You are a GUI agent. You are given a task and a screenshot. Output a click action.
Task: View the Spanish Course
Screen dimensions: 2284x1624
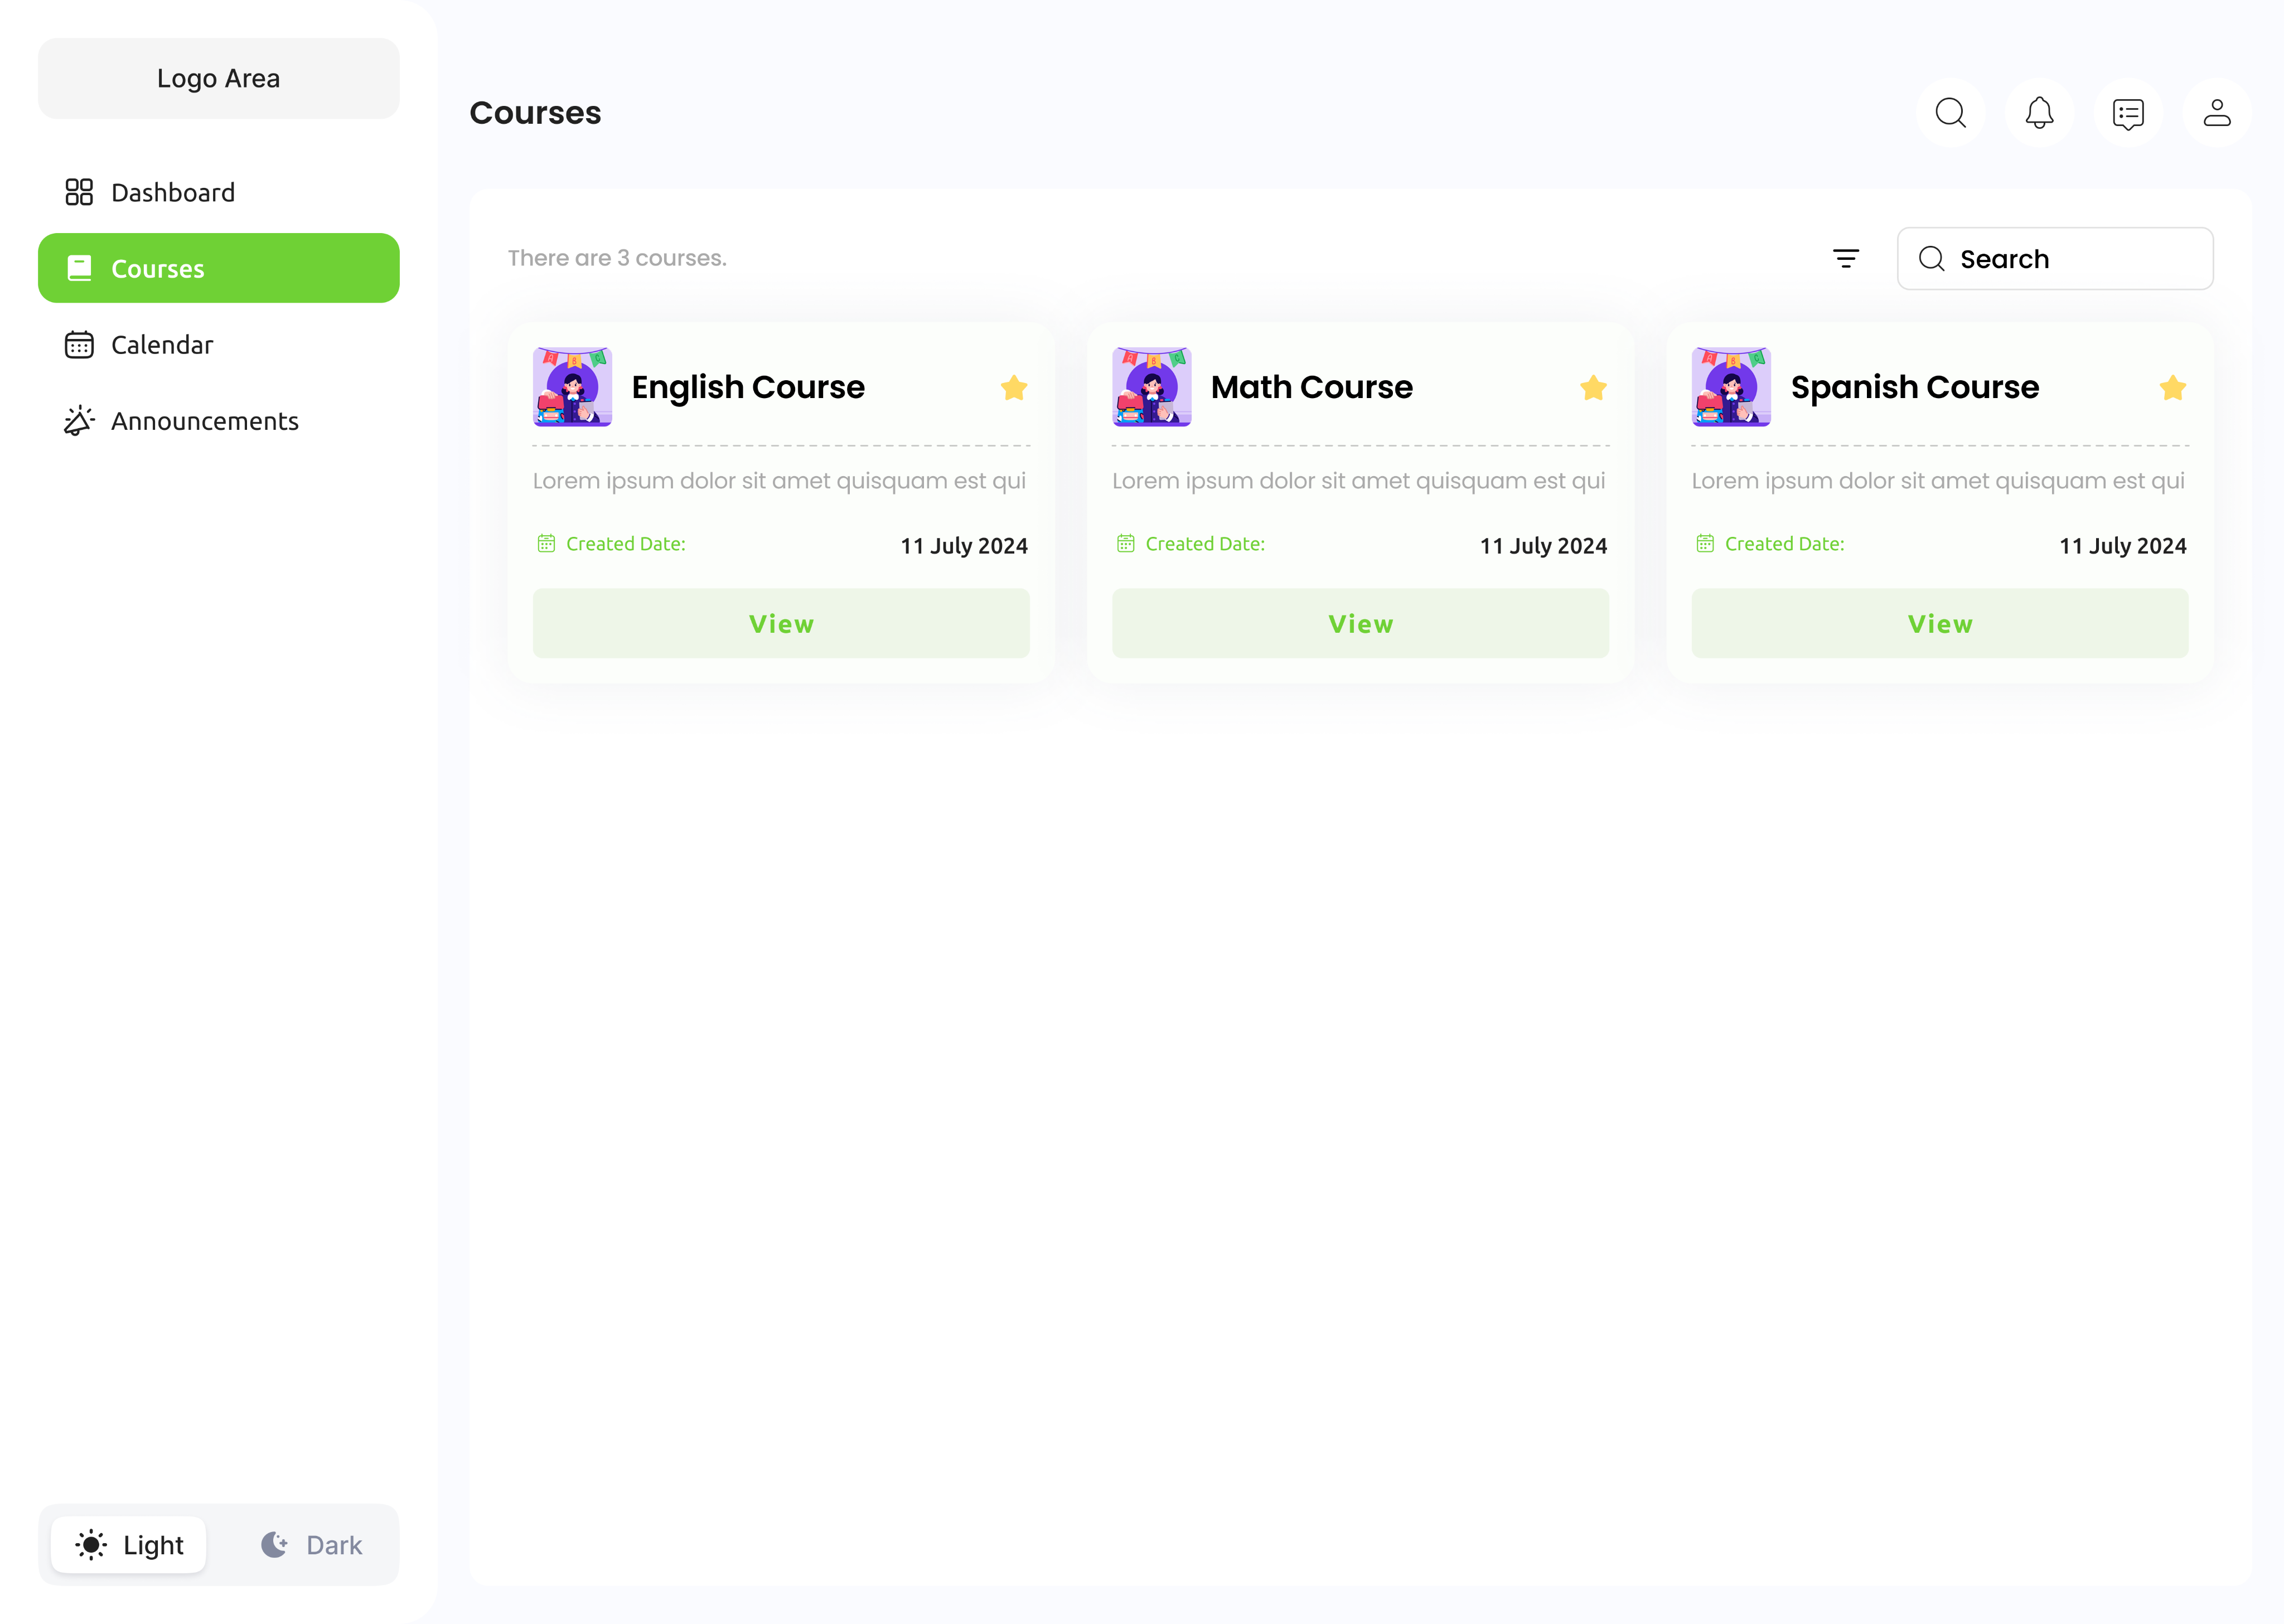tap(1939, 624)
